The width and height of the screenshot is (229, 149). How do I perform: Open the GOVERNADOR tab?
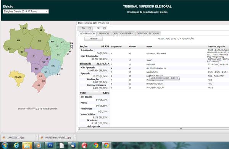coord(87,34)
